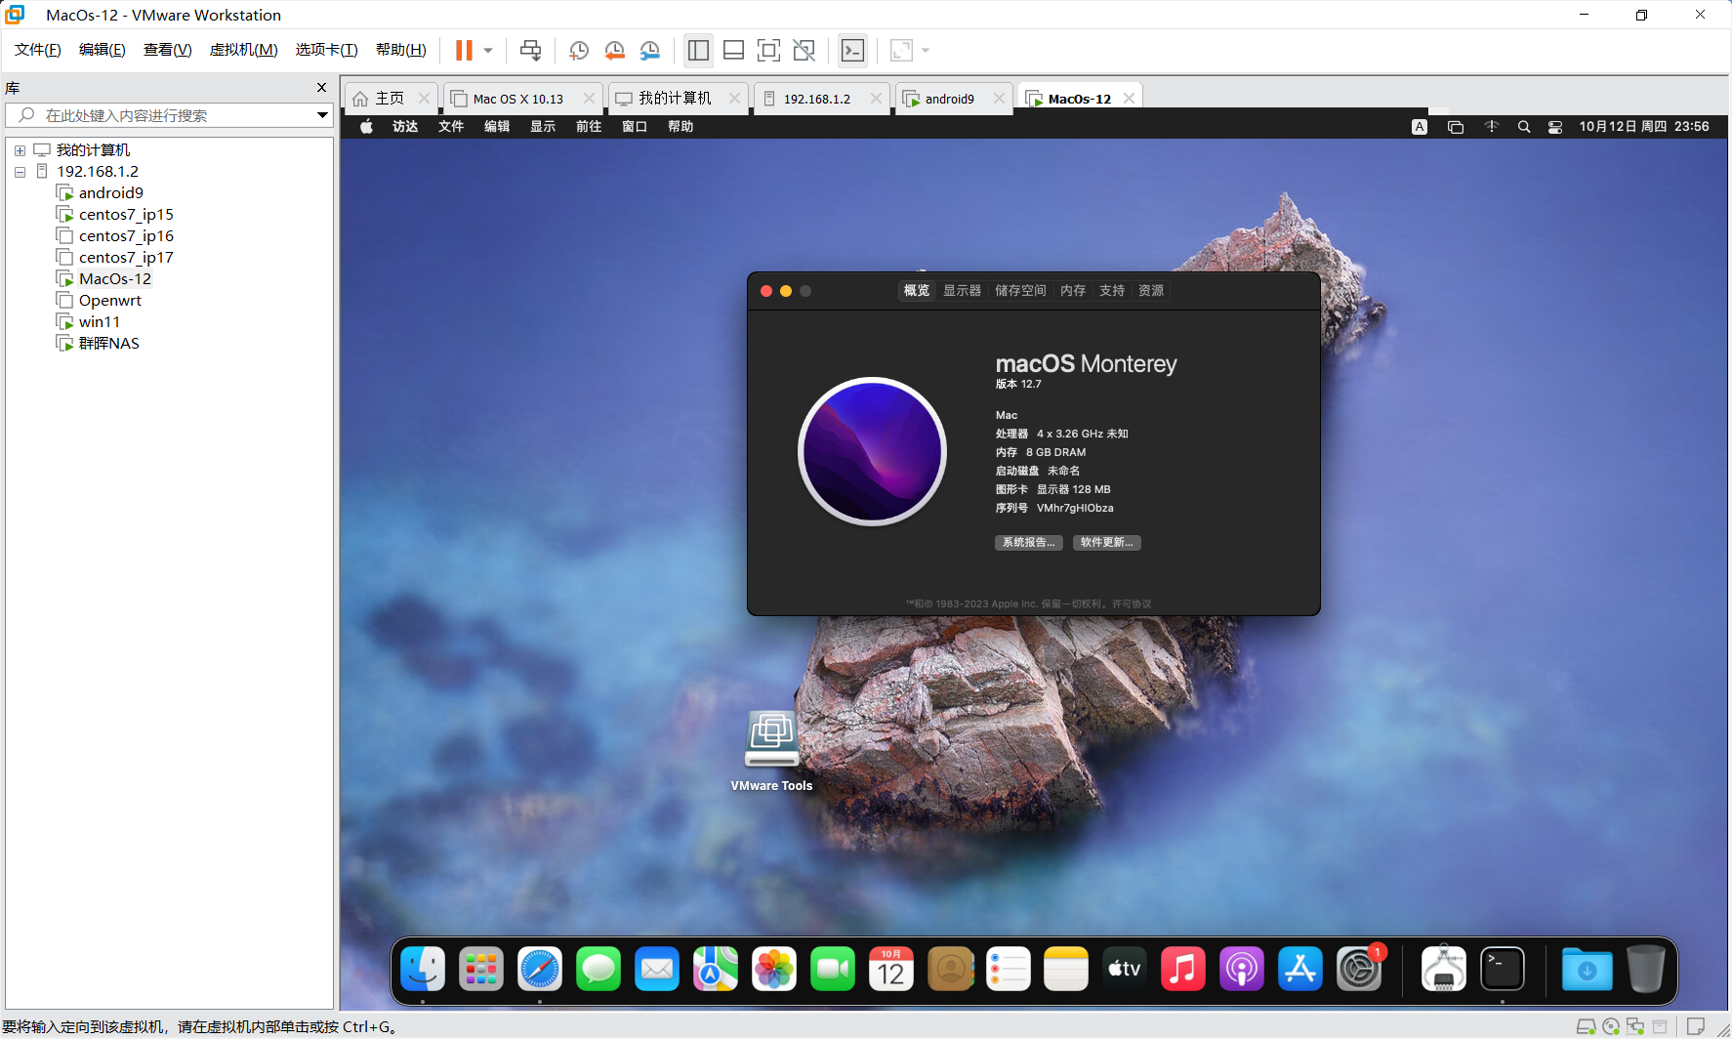
Task: Click the input source A icon
Action: 1420,127
